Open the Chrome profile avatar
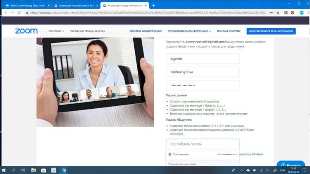Screen dimensions: 310x174 [x=301, y=13]
